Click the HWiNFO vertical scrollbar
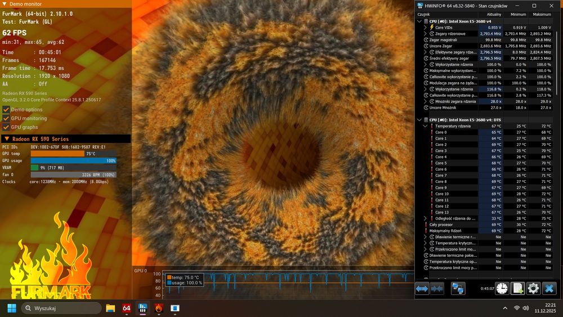The height and width of the screenshot is (317, 563). [x=557, y=64]
